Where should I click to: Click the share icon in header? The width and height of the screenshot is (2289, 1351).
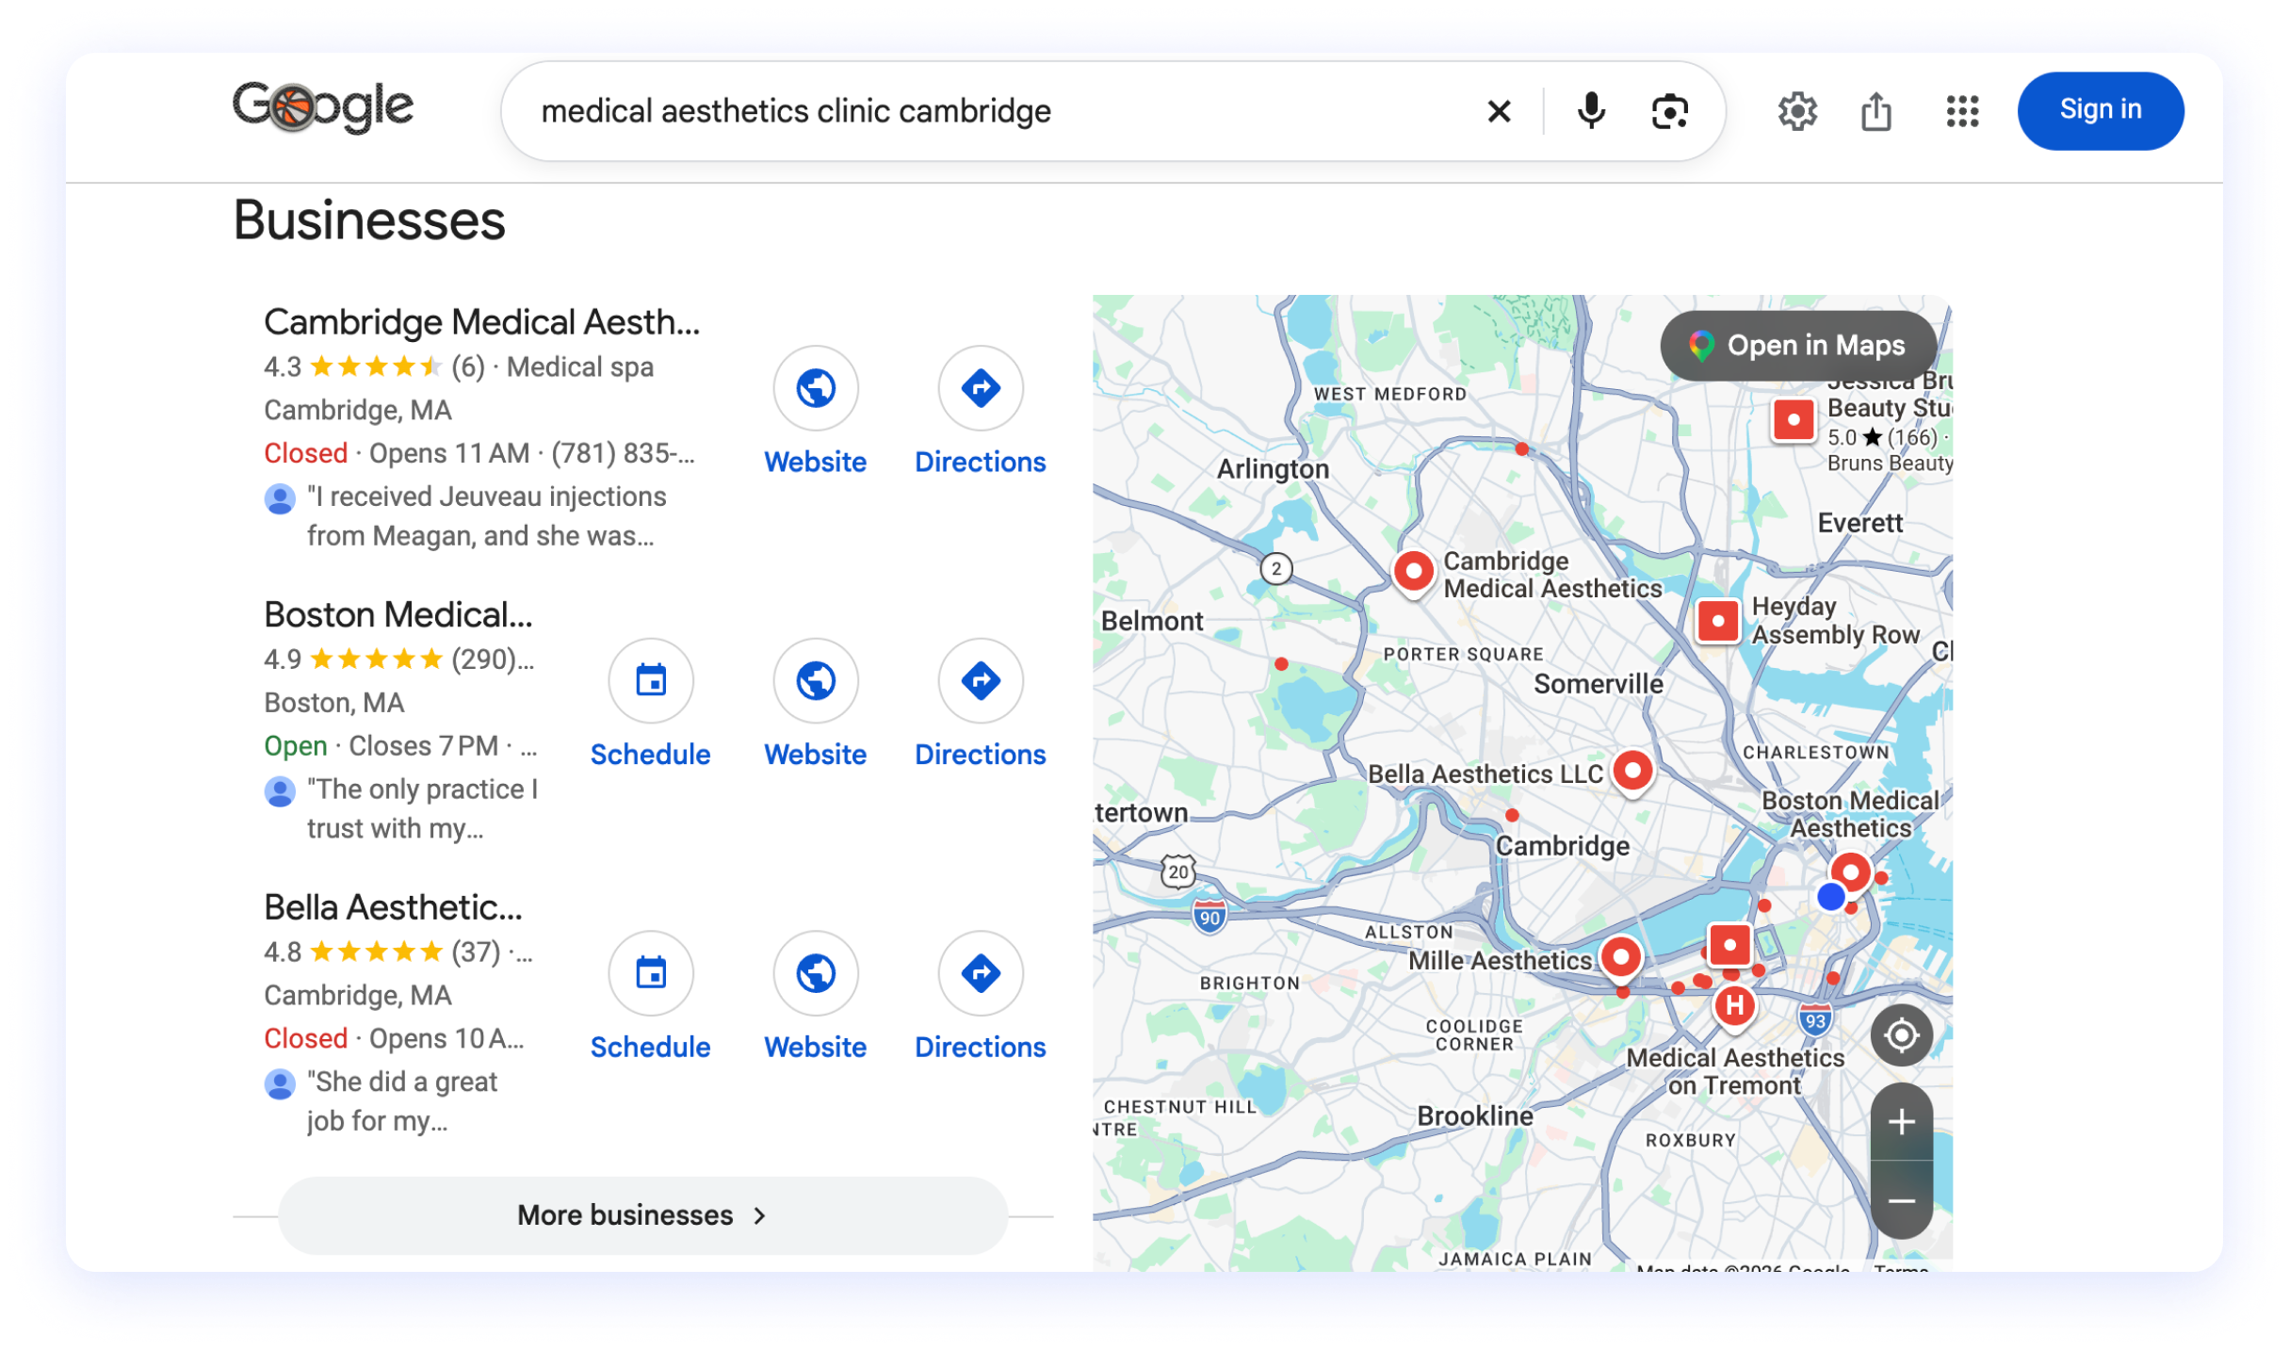(x=1875, y=111)
